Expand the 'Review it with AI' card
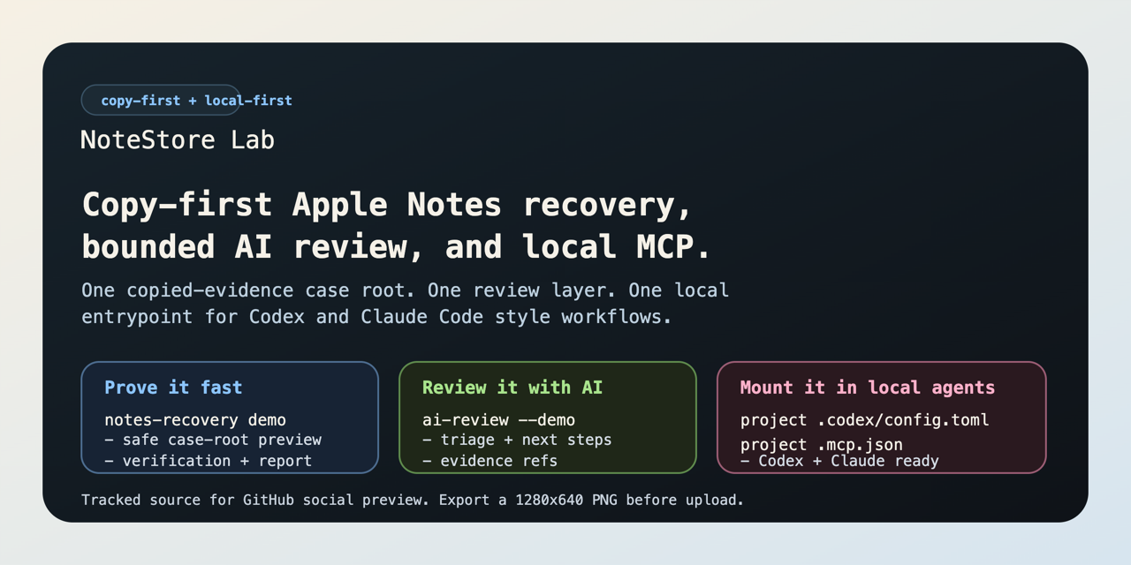The width and height of the screenshot is (1131, 565). tap(548, 418)
